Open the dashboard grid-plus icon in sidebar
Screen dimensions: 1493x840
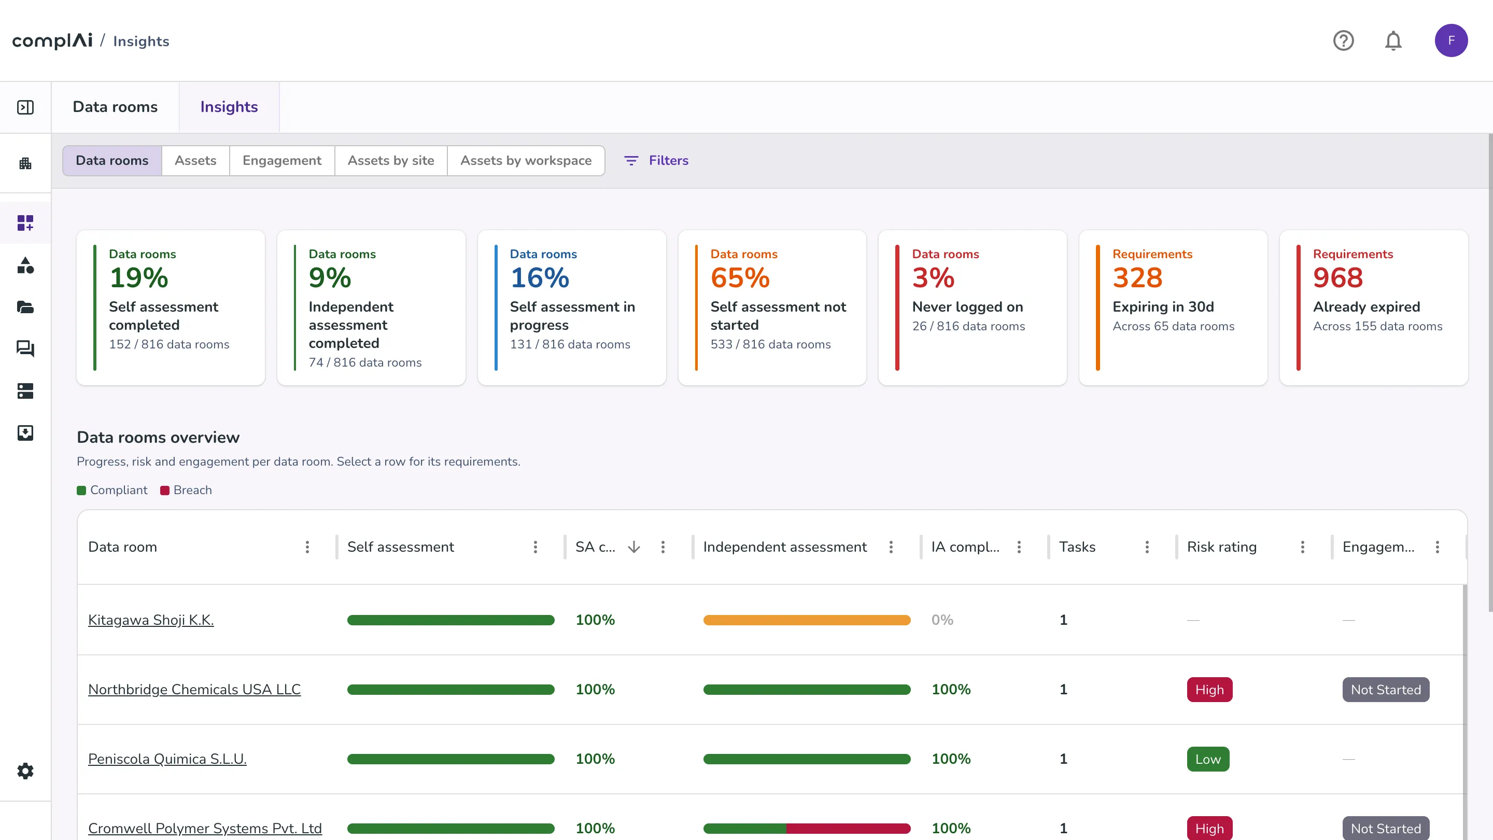tap(25, 222)
